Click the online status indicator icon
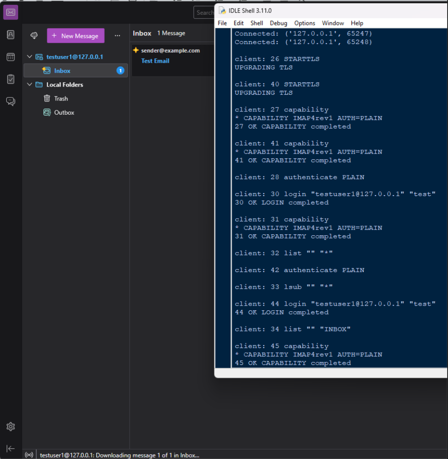 [x=29, y=455]
